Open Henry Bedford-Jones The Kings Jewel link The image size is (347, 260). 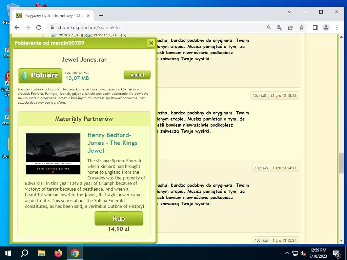(x=112, y=143)
